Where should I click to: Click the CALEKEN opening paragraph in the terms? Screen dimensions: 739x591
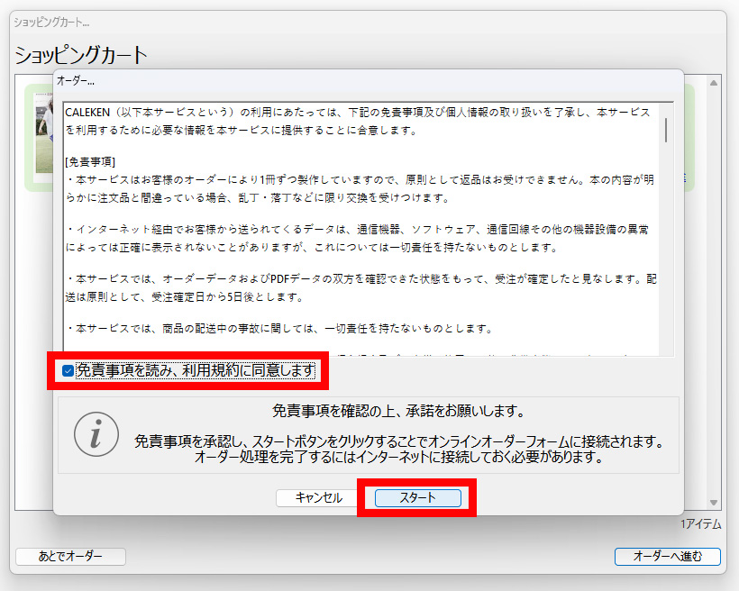click(x=357, y=121)
